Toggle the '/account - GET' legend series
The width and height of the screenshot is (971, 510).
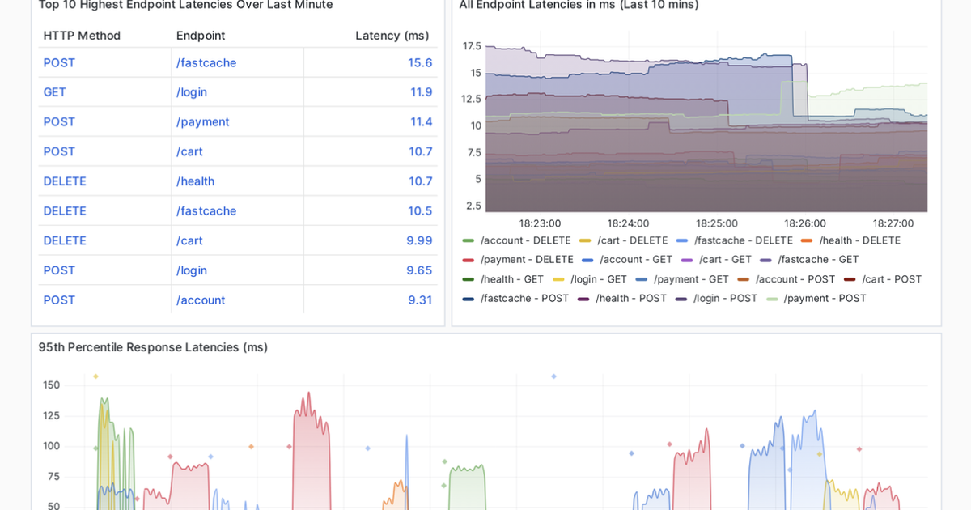(636, 260)
